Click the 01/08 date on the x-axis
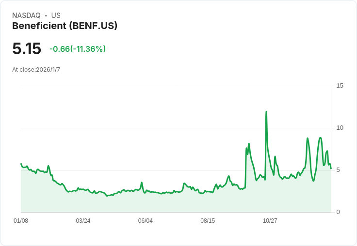The image size is (357, 246). pos(21,221)
